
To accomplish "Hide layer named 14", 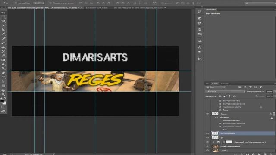I will 207,138.
